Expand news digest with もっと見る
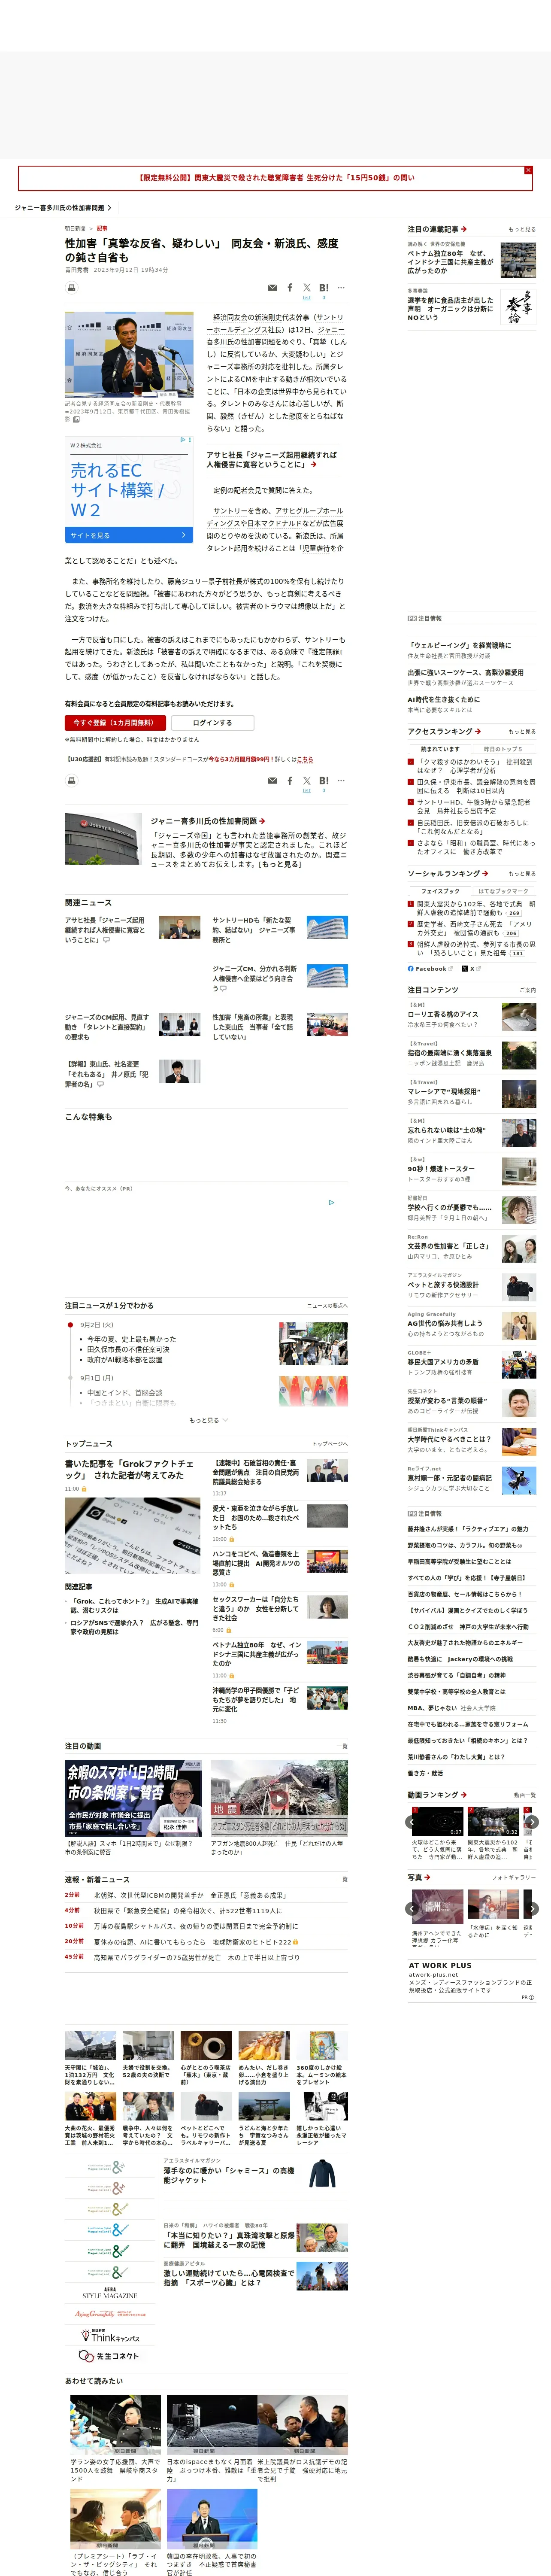This screenshot has height=2576, width=551. click(208, 1420)
